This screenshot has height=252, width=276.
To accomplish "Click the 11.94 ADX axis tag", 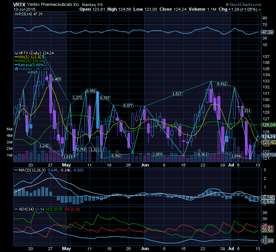I will coord(267,241).
